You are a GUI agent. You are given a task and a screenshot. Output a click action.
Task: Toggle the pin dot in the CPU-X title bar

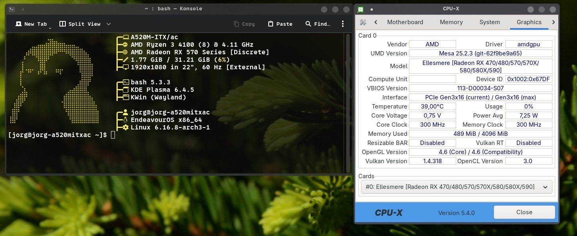tap(371, 9)
